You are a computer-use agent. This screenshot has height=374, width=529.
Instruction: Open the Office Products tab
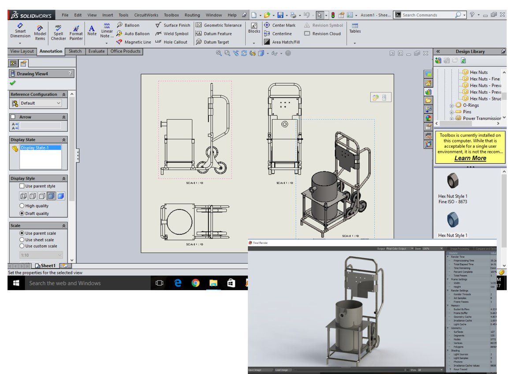coord(125,51)
